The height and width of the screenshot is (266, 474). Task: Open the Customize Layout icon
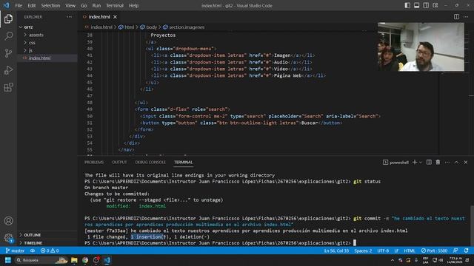435,5
